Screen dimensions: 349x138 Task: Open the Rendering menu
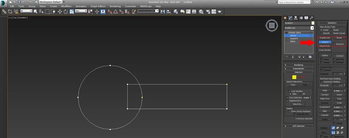click(x=115, y=6)
